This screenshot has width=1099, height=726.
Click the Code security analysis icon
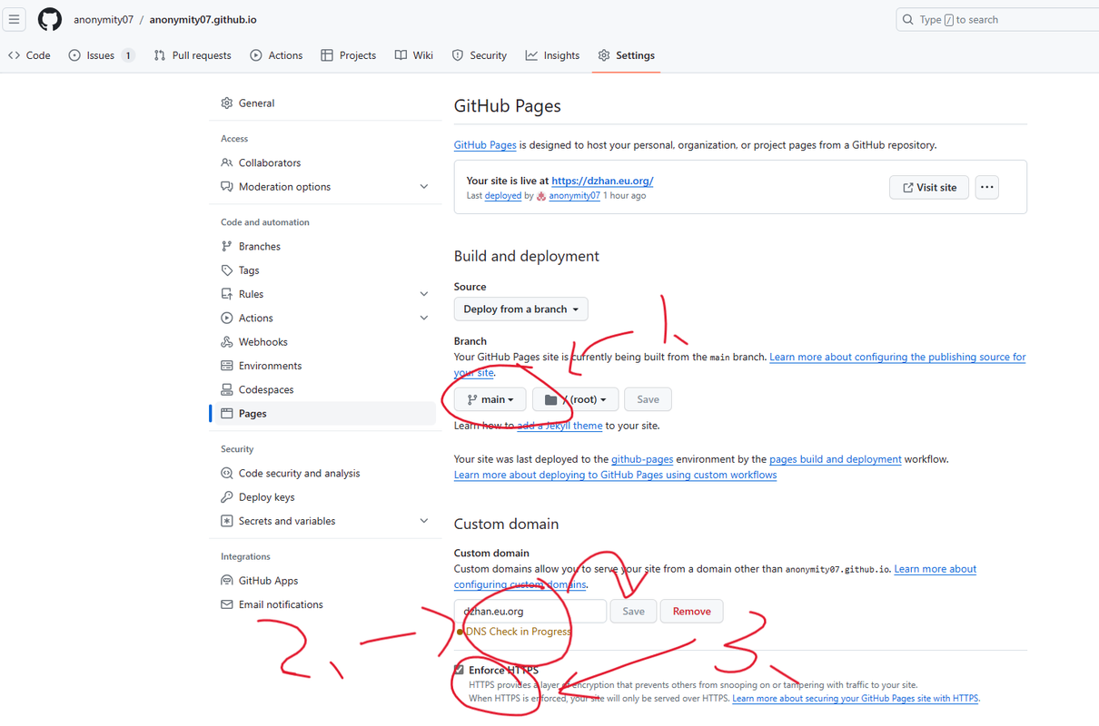click(227, 474)
